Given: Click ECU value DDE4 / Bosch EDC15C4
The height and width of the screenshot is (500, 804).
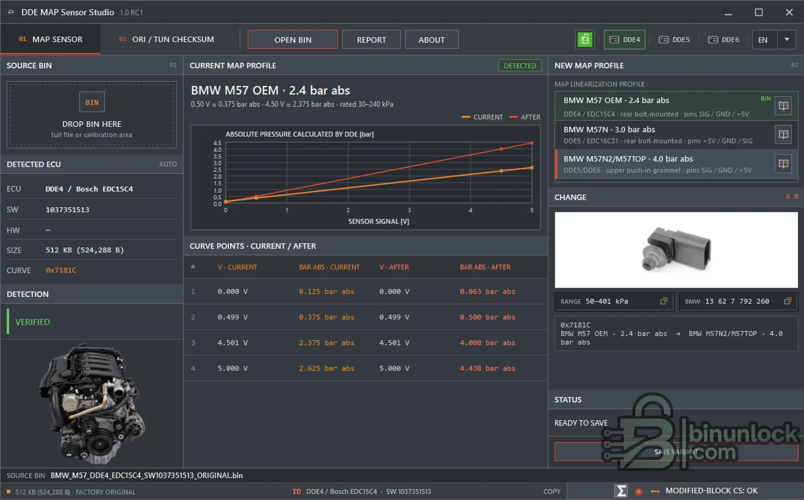Looking at the screenshot, I should pyautogui.click(x=89, y=189).
